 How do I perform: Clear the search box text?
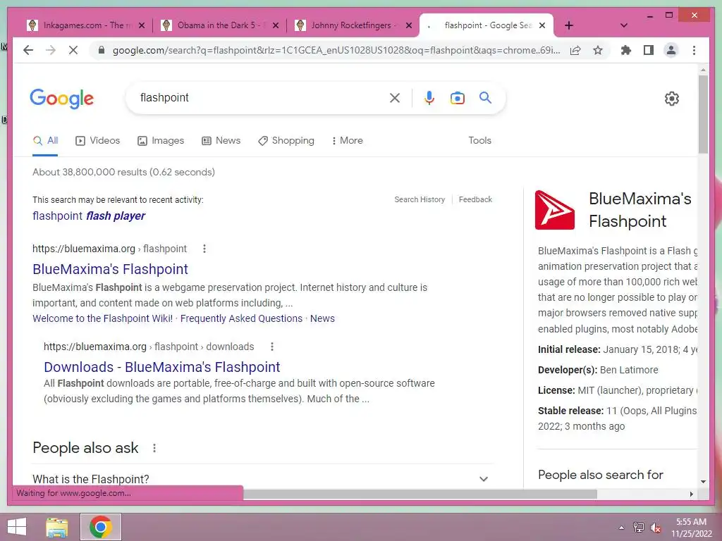tap(395, 97)
